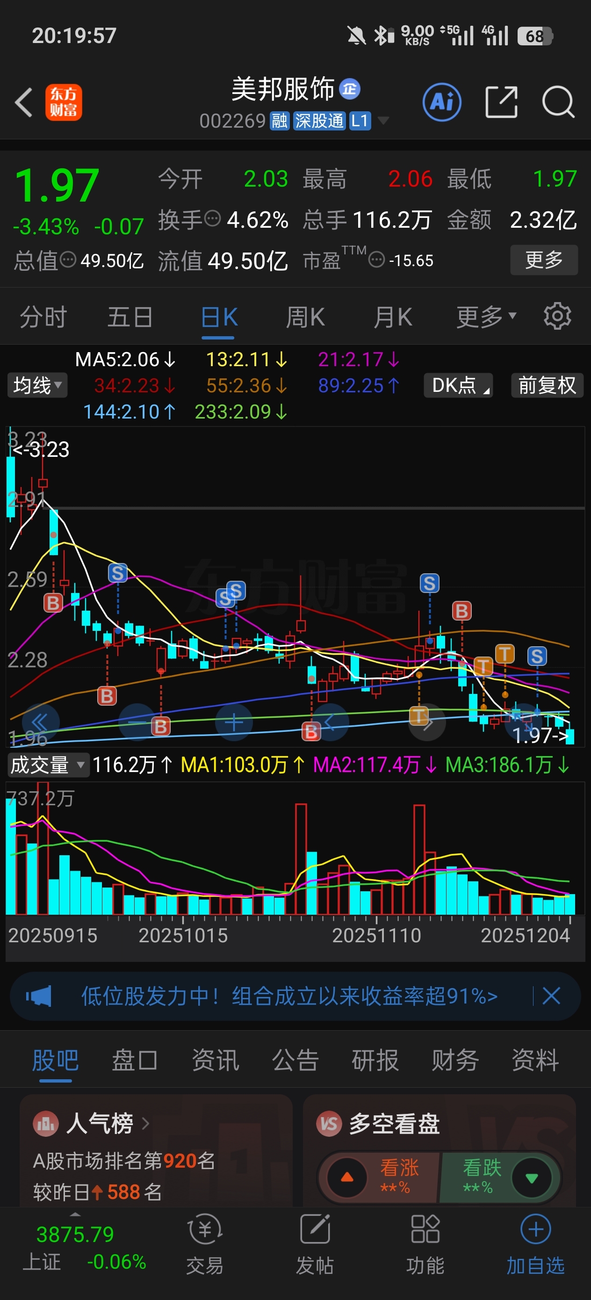Image resolution: width=591 pixels, height=1300 pixels.
Task: Tap the 交易 icon in bottom bar
Action: (x=205, y=1229)
